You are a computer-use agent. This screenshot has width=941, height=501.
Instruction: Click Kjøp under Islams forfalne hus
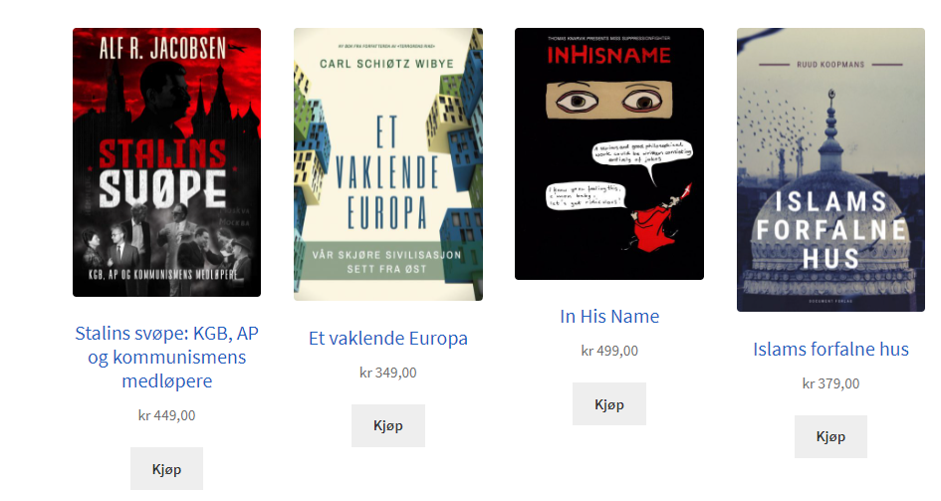coord(830,436)
